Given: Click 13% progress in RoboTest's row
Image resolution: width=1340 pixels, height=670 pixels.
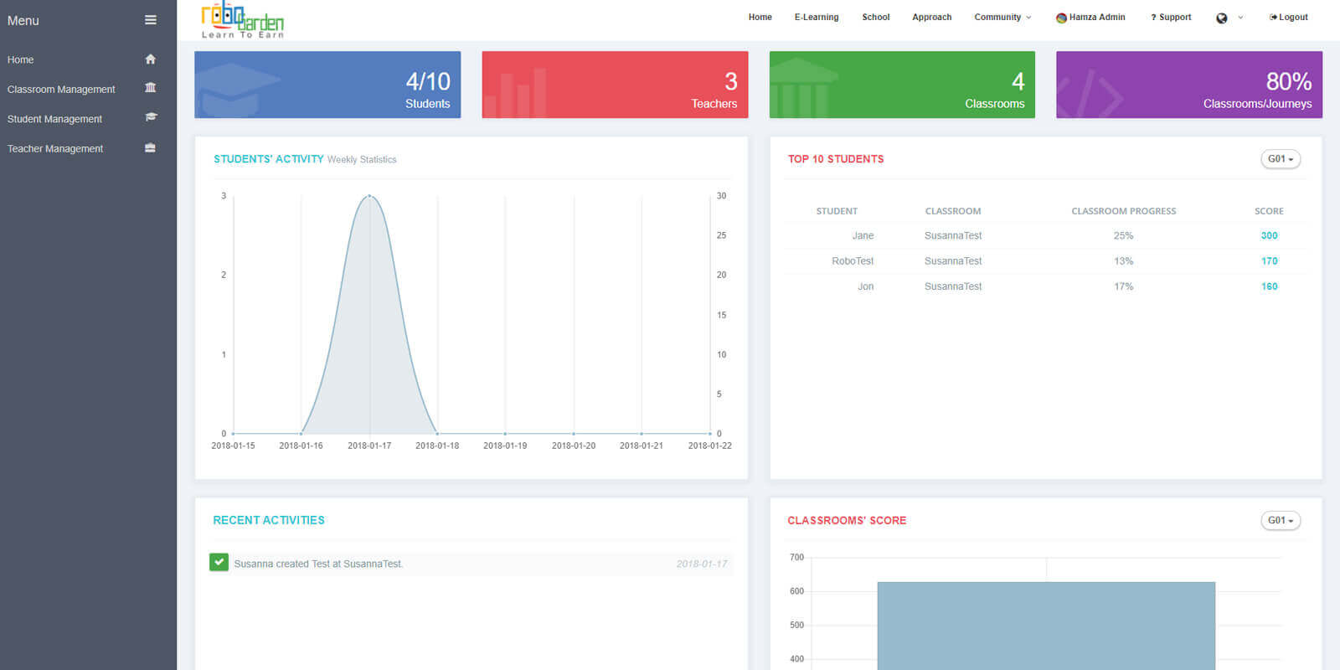Looking at the screenshot, I should 1123,261.
